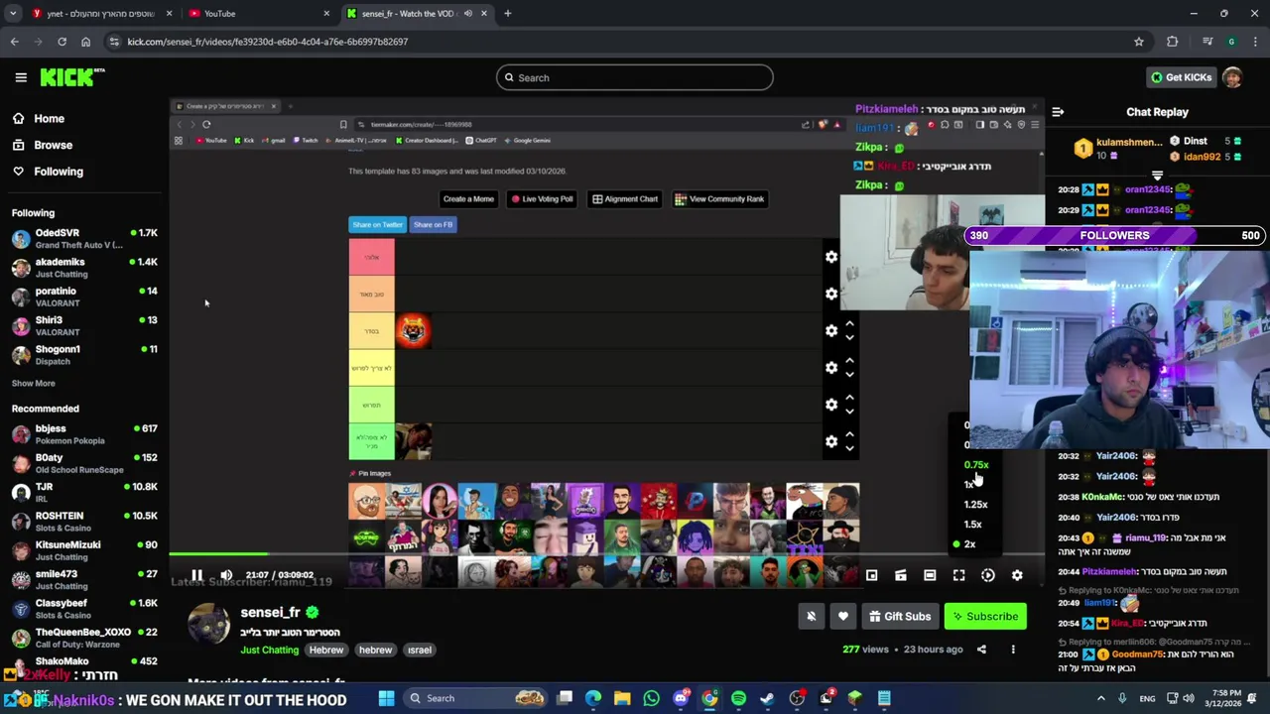Share the video via share icon
This screenshot has width=1270, height=714.
pos(981,650)
